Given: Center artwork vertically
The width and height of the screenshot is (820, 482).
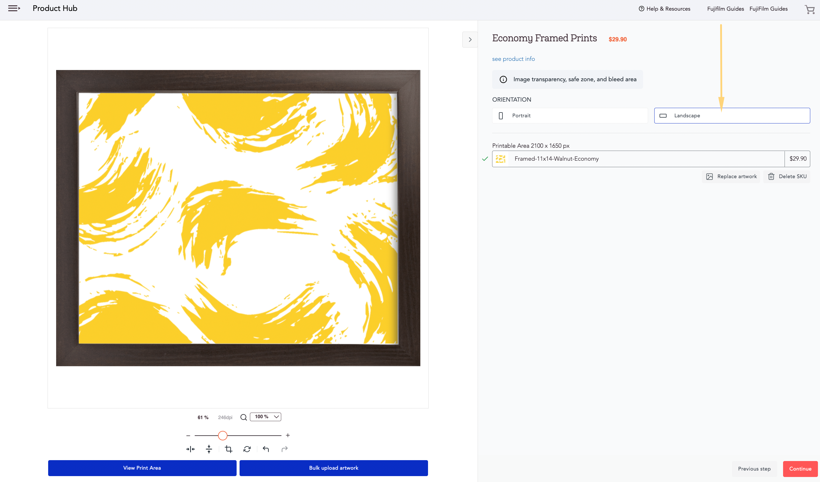Looking at the screenshot, I should (209, 449).
